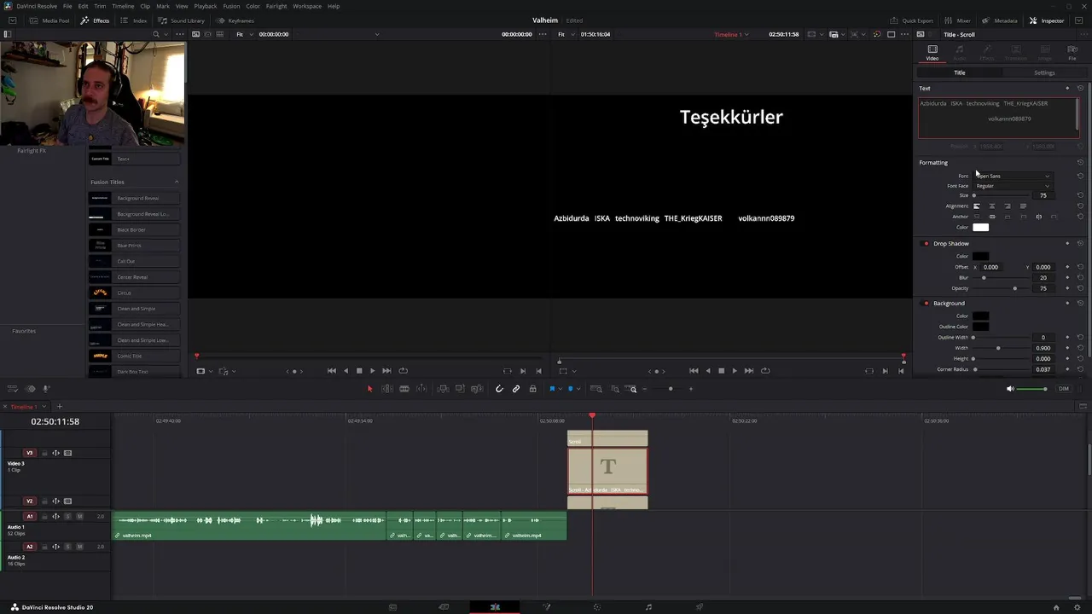Open the Workspace menu

point(307,6)
